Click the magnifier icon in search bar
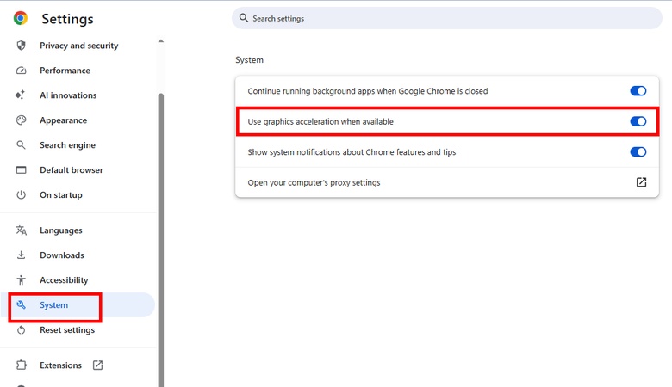Viewport: 672px width, 387px height. point(244,18)
